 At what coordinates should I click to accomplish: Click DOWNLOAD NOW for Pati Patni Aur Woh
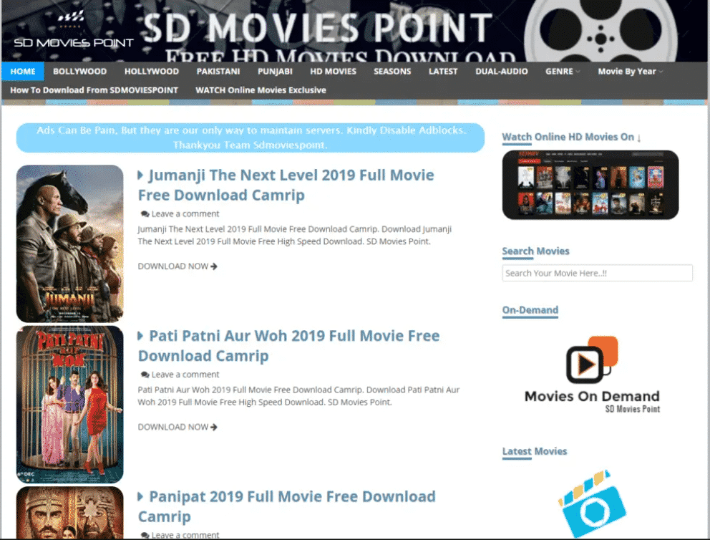click(x=177, y=427)
